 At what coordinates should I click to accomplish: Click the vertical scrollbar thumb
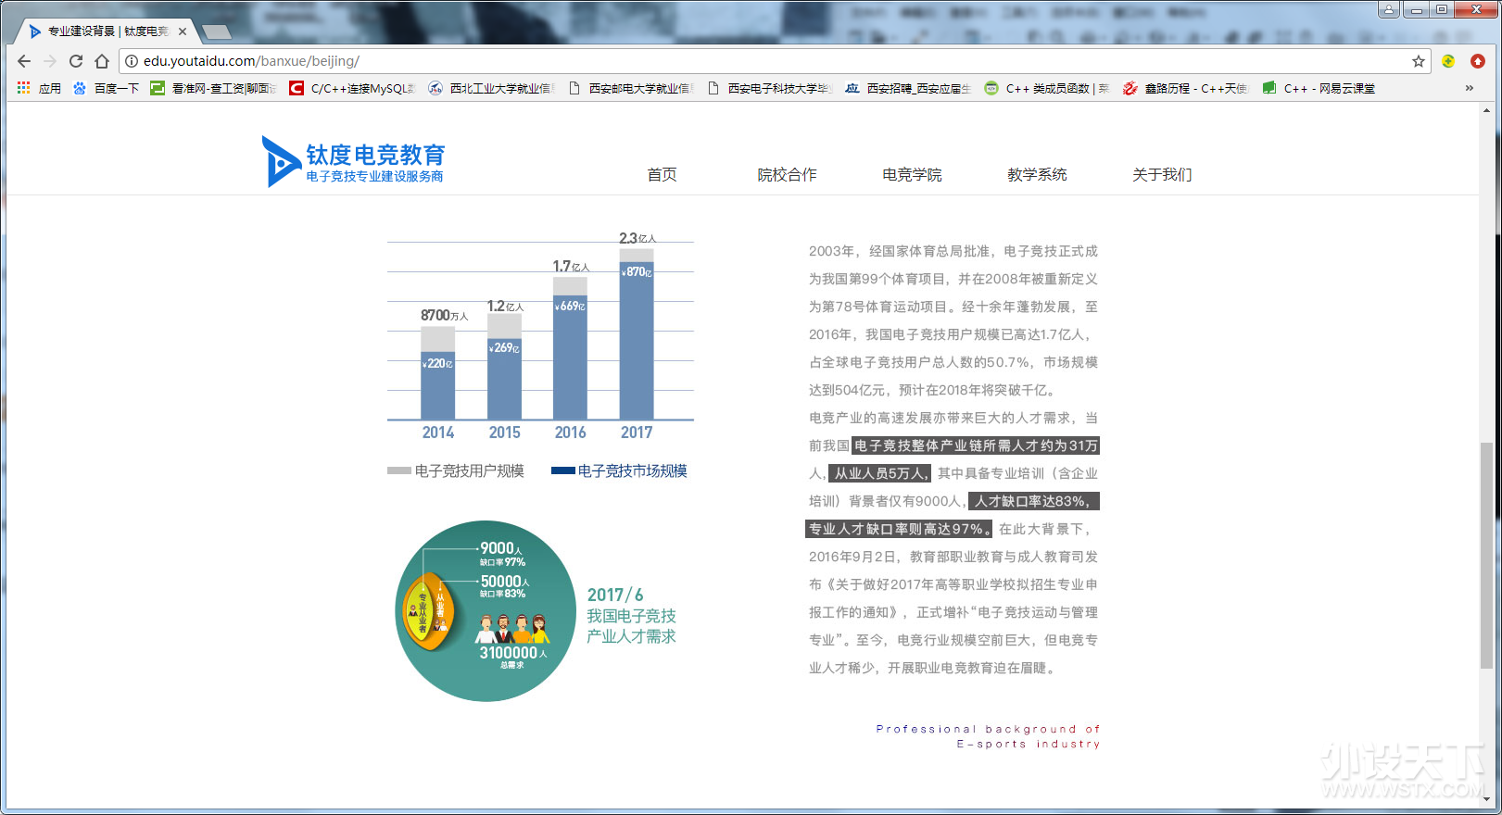point(1486,556)
